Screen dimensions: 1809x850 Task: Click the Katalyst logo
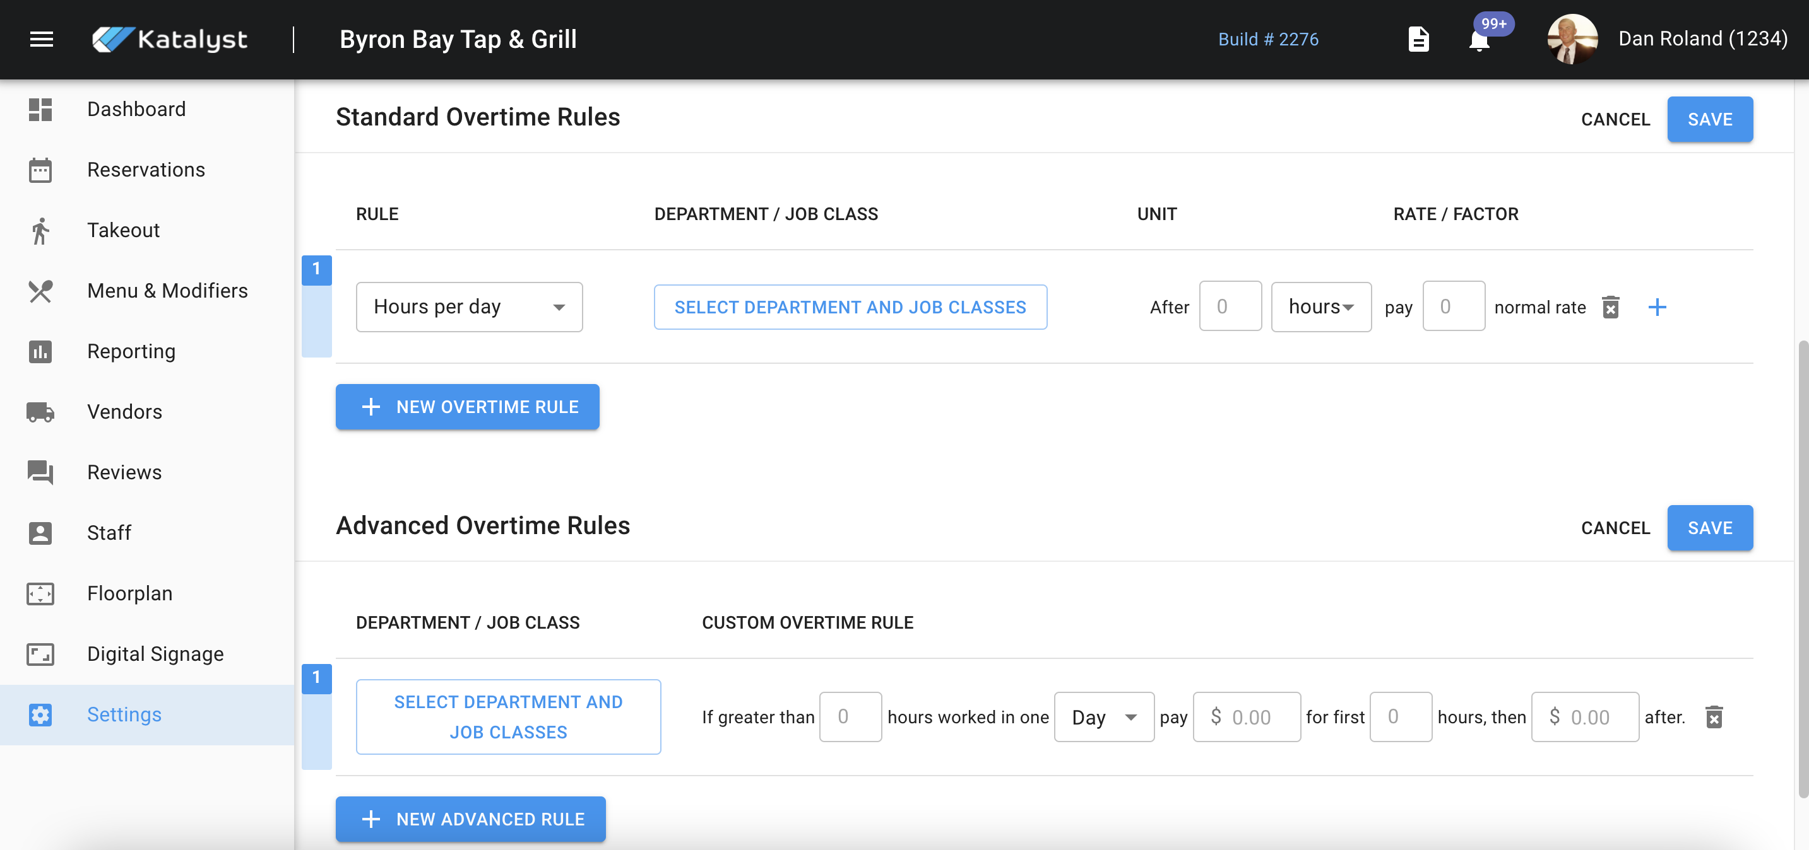point(169,39)
